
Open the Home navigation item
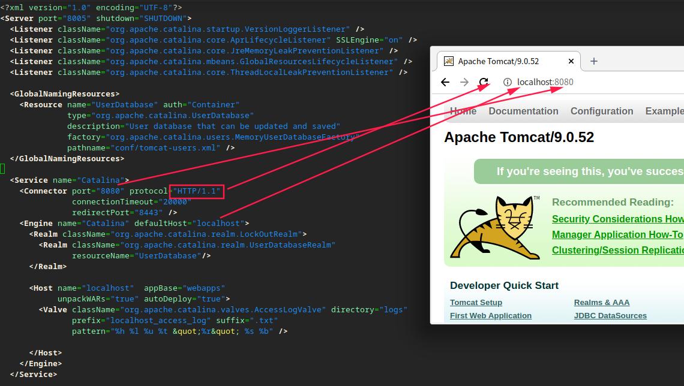click(463, 111)
